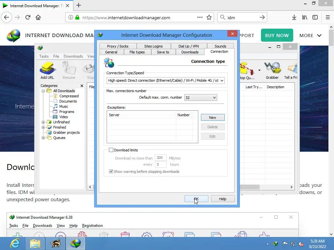The height and width of the screenshot is (250, 334).
Task: Expand the Finished tree node
Action: 43,127
